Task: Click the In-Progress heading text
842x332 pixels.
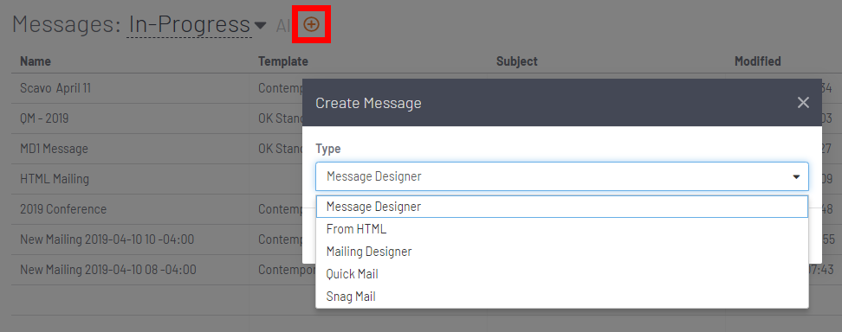Action: pos(189,25)
